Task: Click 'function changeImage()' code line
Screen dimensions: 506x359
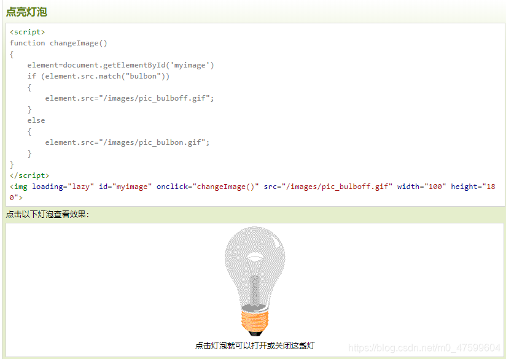Action: [x=58, y=43]
